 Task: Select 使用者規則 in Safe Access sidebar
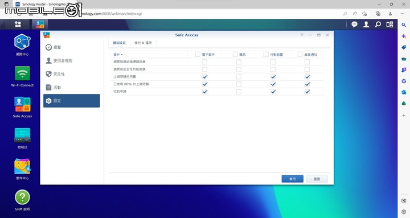(x=72, y=61)
